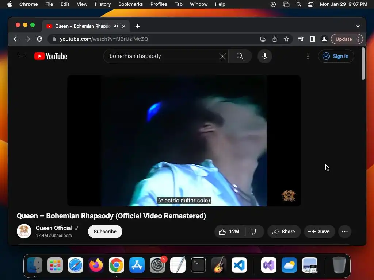Open Chrome media controls button
Viewport: 374px width, 280px height.
click(x=301, y=39)
